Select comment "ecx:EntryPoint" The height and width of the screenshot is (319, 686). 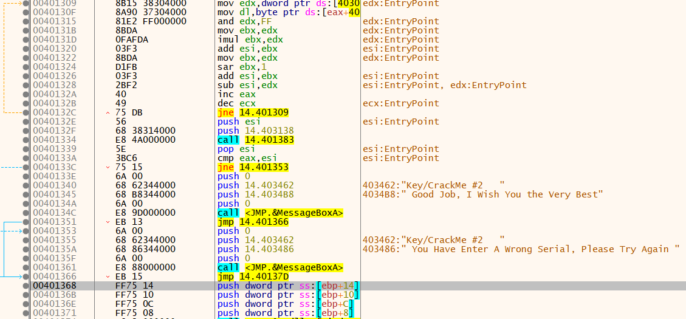(401, 103)
